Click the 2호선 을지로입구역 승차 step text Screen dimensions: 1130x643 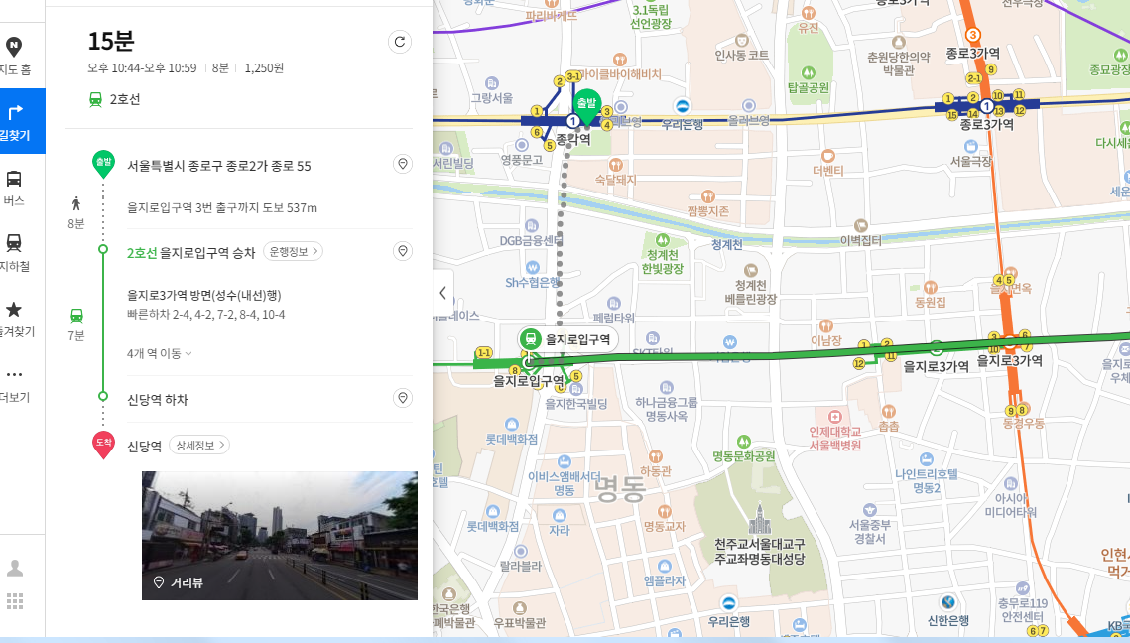(190, 252)
